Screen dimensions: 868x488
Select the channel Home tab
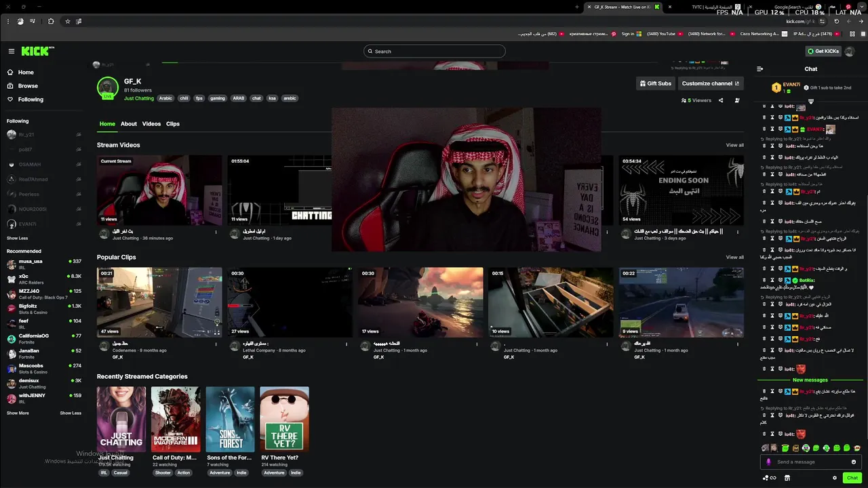click(x=107, y=124)
